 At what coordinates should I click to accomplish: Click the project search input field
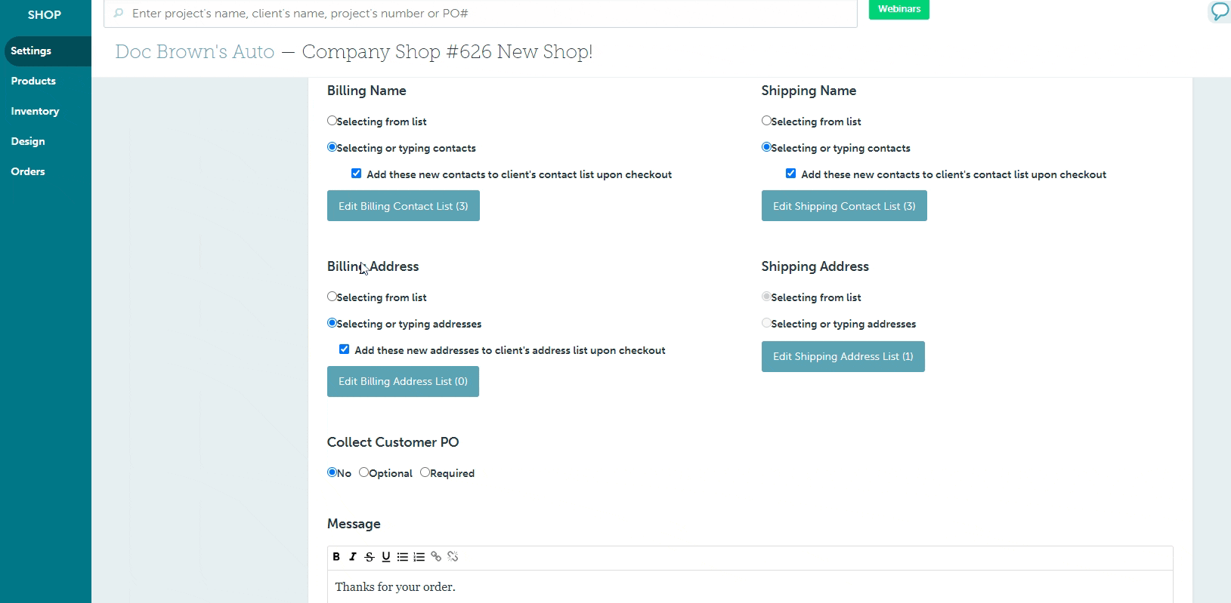pos(484,14)
